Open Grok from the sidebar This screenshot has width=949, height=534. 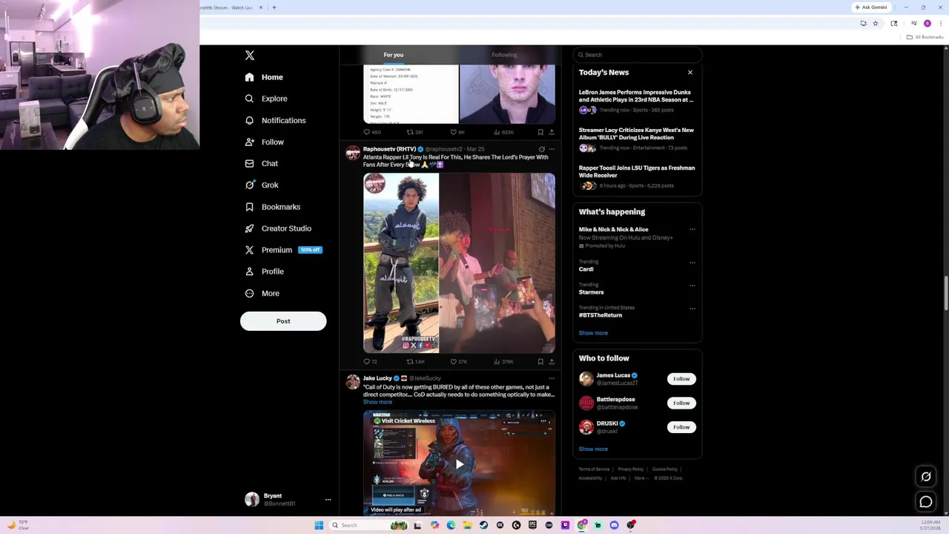(x=261, y=185)
